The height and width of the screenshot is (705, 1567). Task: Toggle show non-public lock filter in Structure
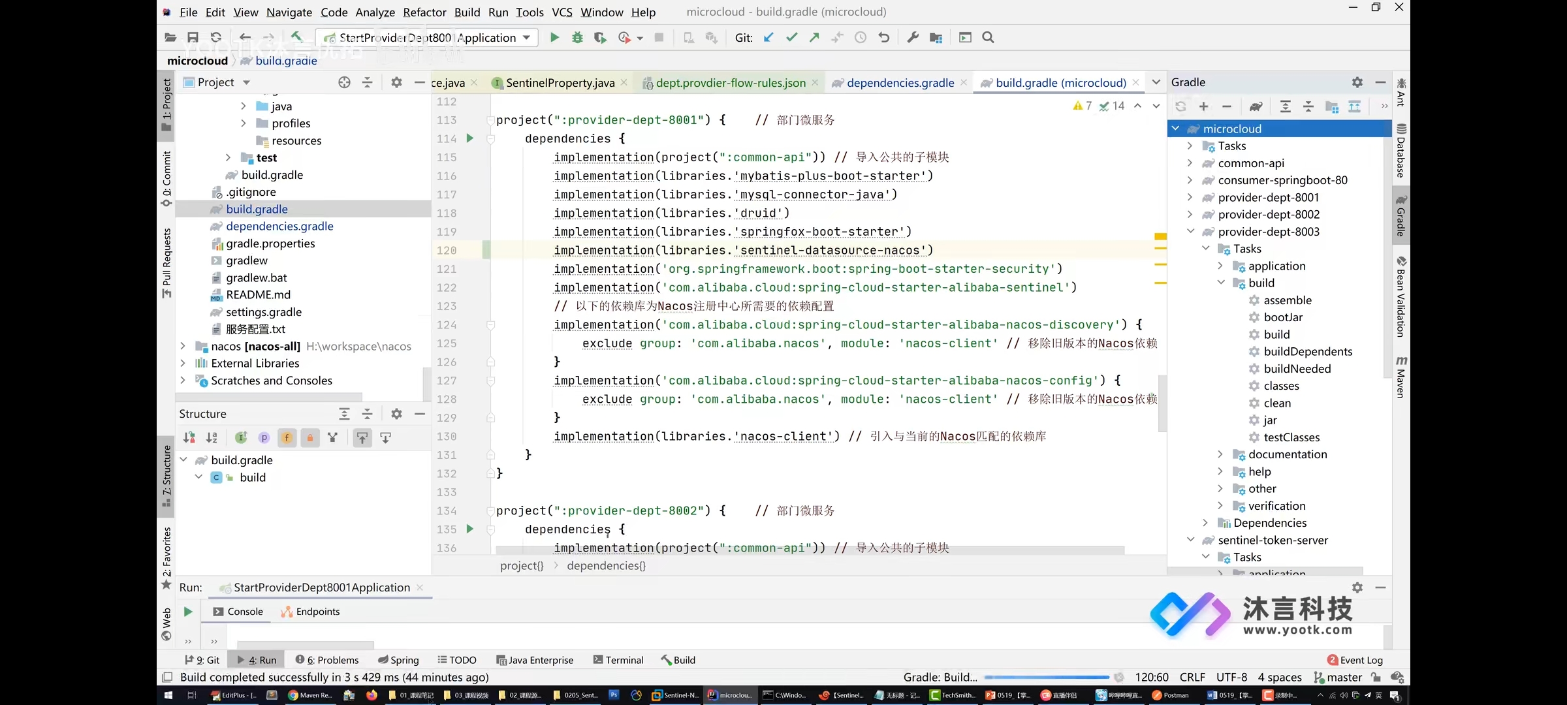[x=309, y=438]
